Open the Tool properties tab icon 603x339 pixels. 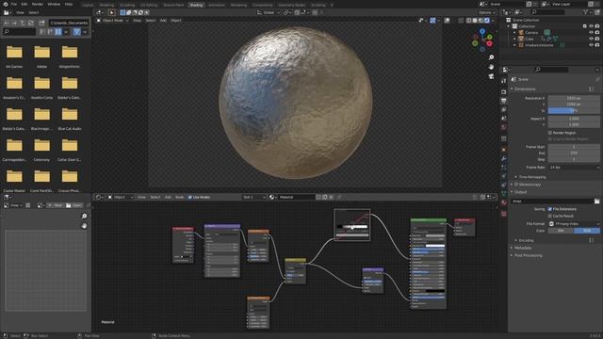(504, 81)
